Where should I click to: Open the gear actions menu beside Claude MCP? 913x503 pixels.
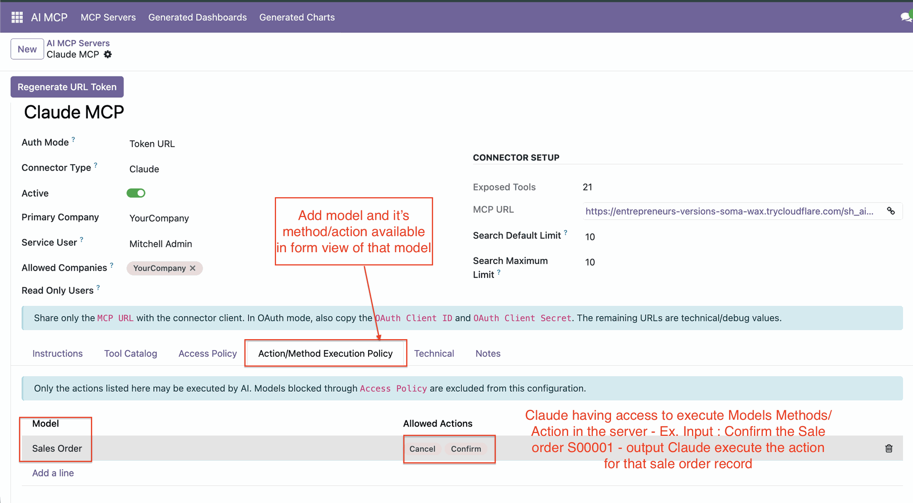tap(108, 55)
